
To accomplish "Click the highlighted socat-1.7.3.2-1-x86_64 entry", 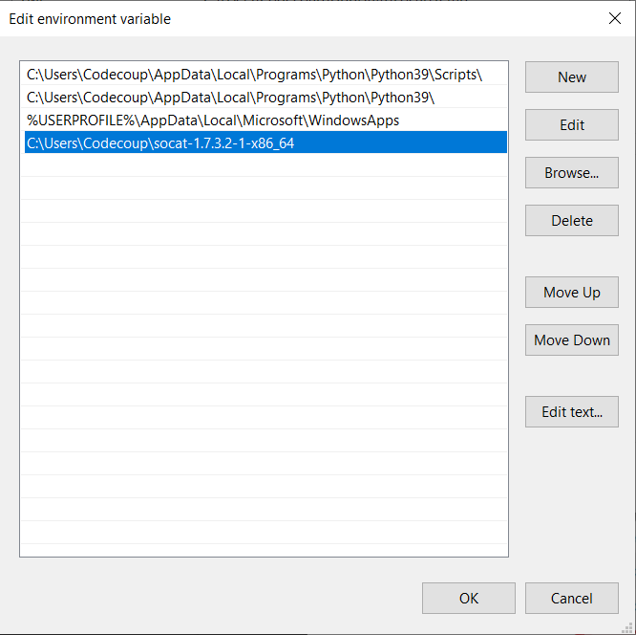I will pyautogui.click(x=154, y=143).
